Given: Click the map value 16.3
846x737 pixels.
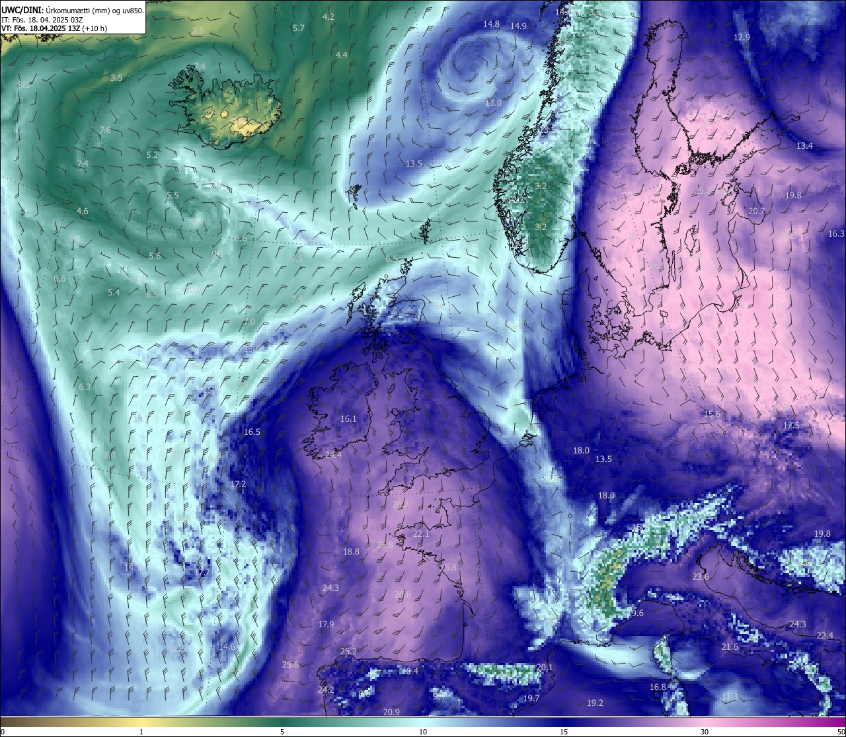Looking at the screenshot, I should (837, 234).
